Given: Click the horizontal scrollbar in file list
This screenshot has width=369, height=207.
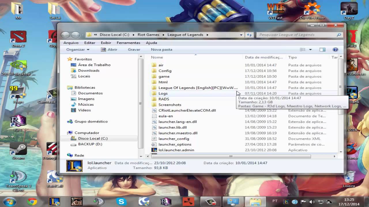Looking at the screenshot, I should (x=231, y=156).
